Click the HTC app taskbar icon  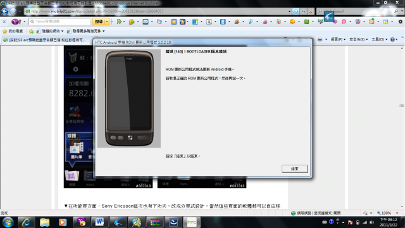(x=191, y=222)
